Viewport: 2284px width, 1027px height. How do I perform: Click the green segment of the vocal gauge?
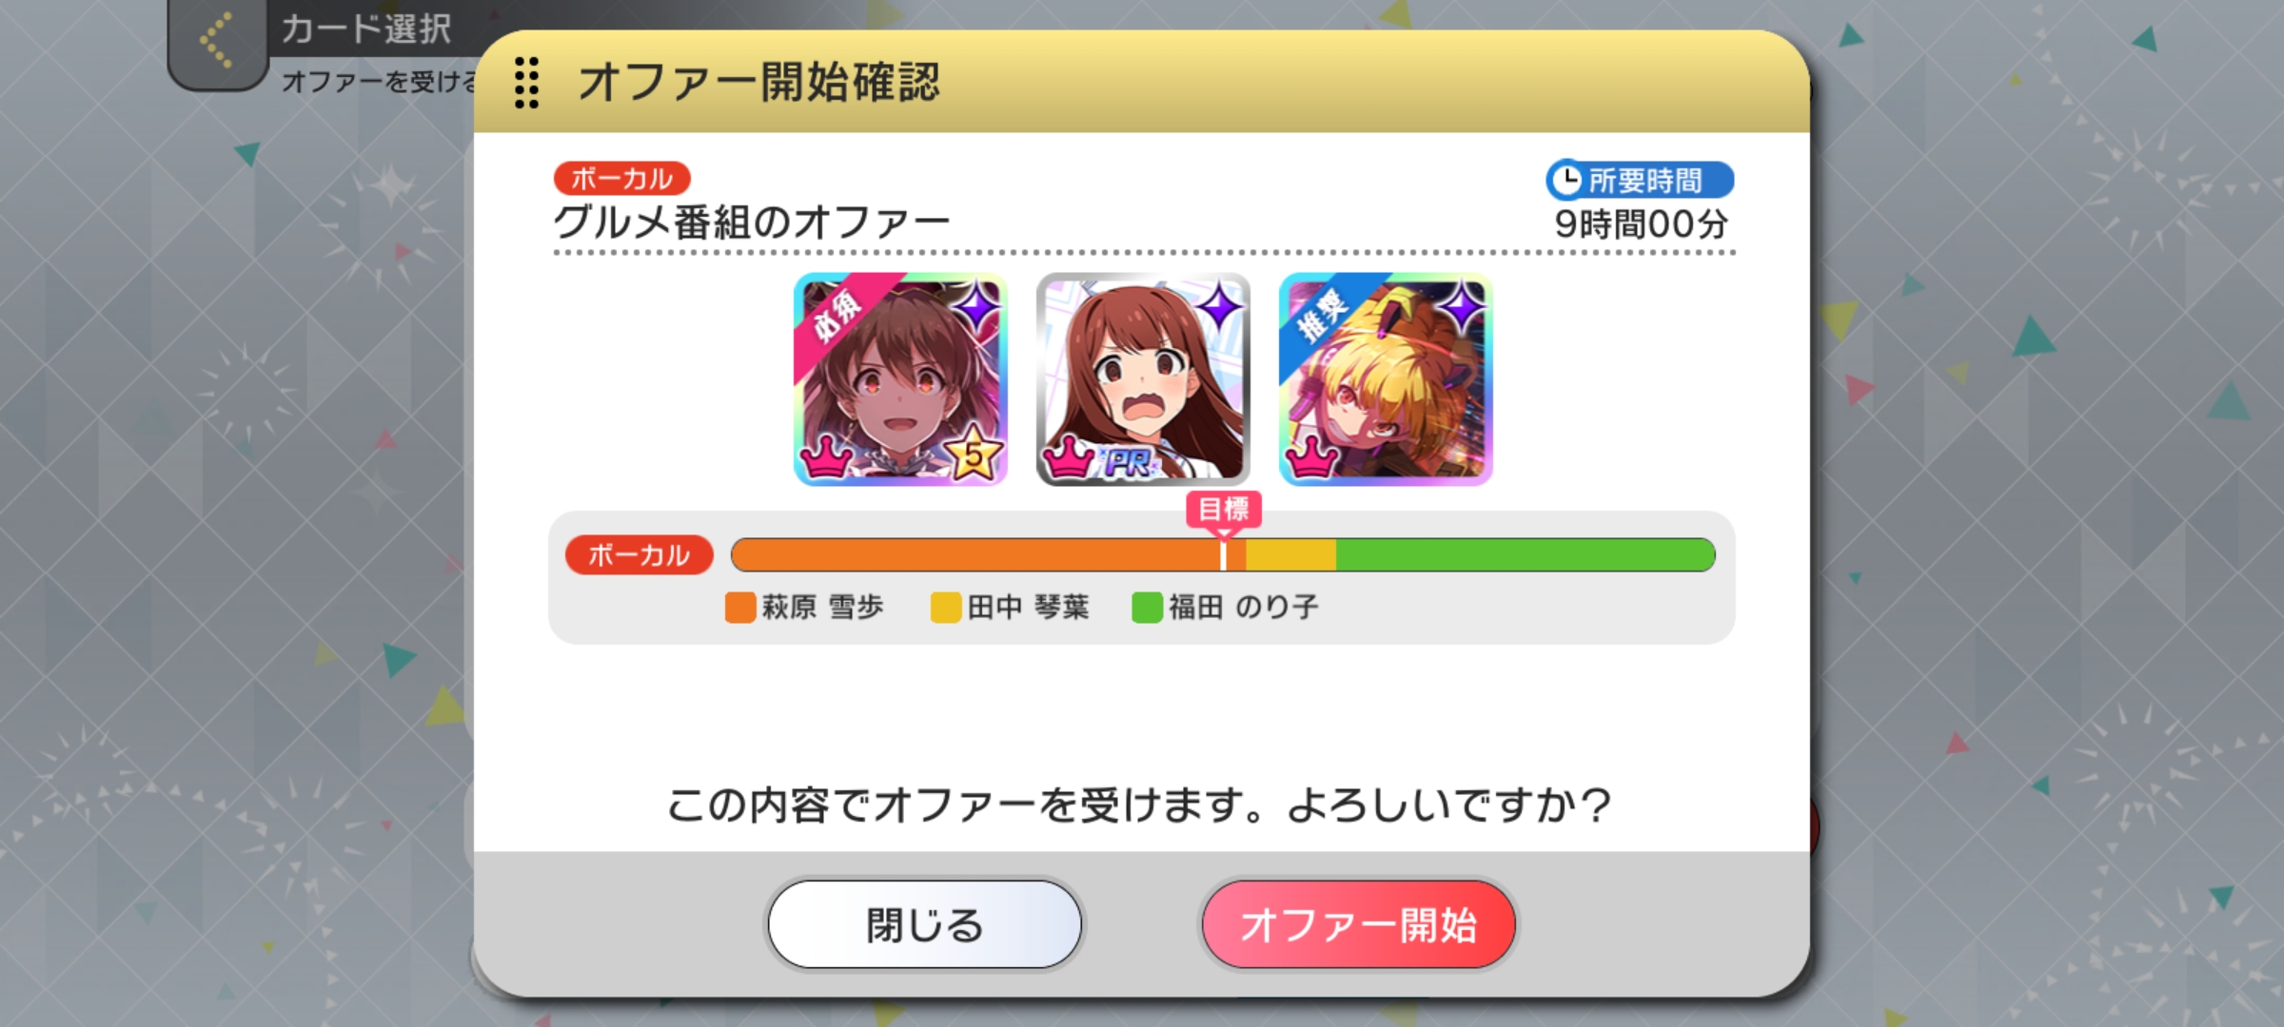click(x=1526, y=555)
